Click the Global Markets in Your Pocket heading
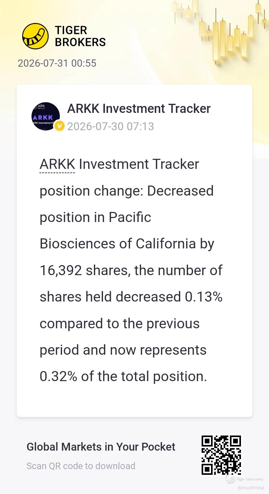The image size is (269, 494). (x=101, y=447)
